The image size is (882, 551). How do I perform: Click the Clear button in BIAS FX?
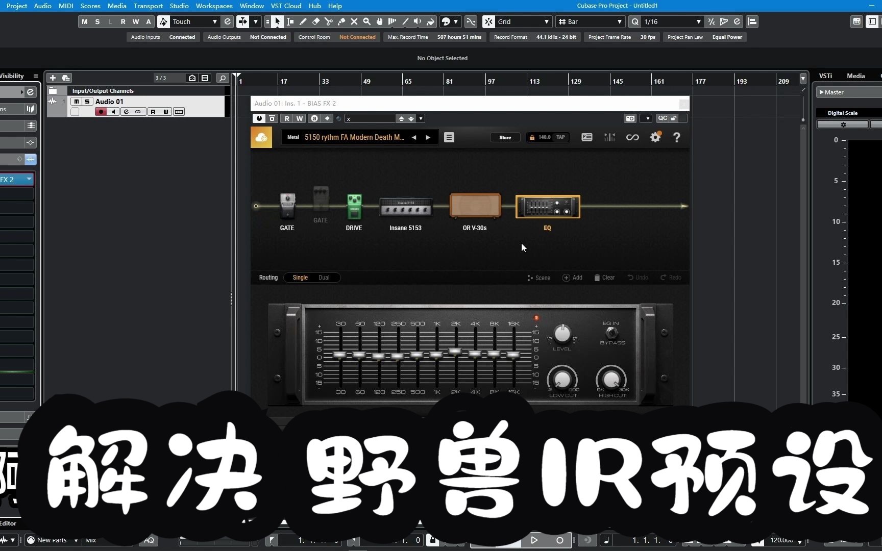(x=604, y=278)
